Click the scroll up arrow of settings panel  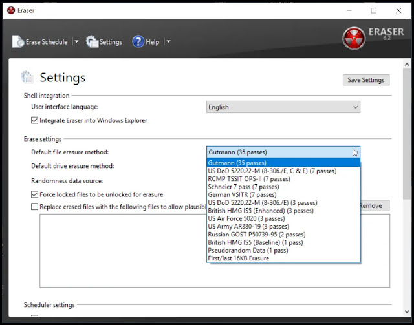407,65
